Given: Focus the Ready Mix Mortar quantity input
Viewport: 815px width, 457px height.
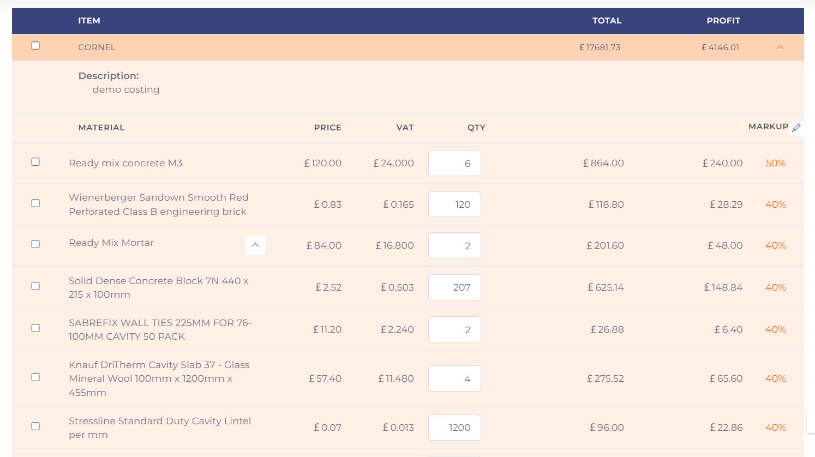Looking at the screenshot, I should point(454,245).
